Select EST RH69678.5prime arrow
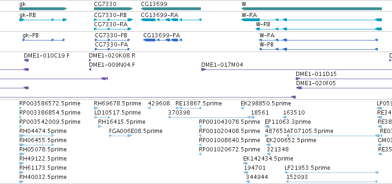This screenshot has height=184, width=392. 96,108
